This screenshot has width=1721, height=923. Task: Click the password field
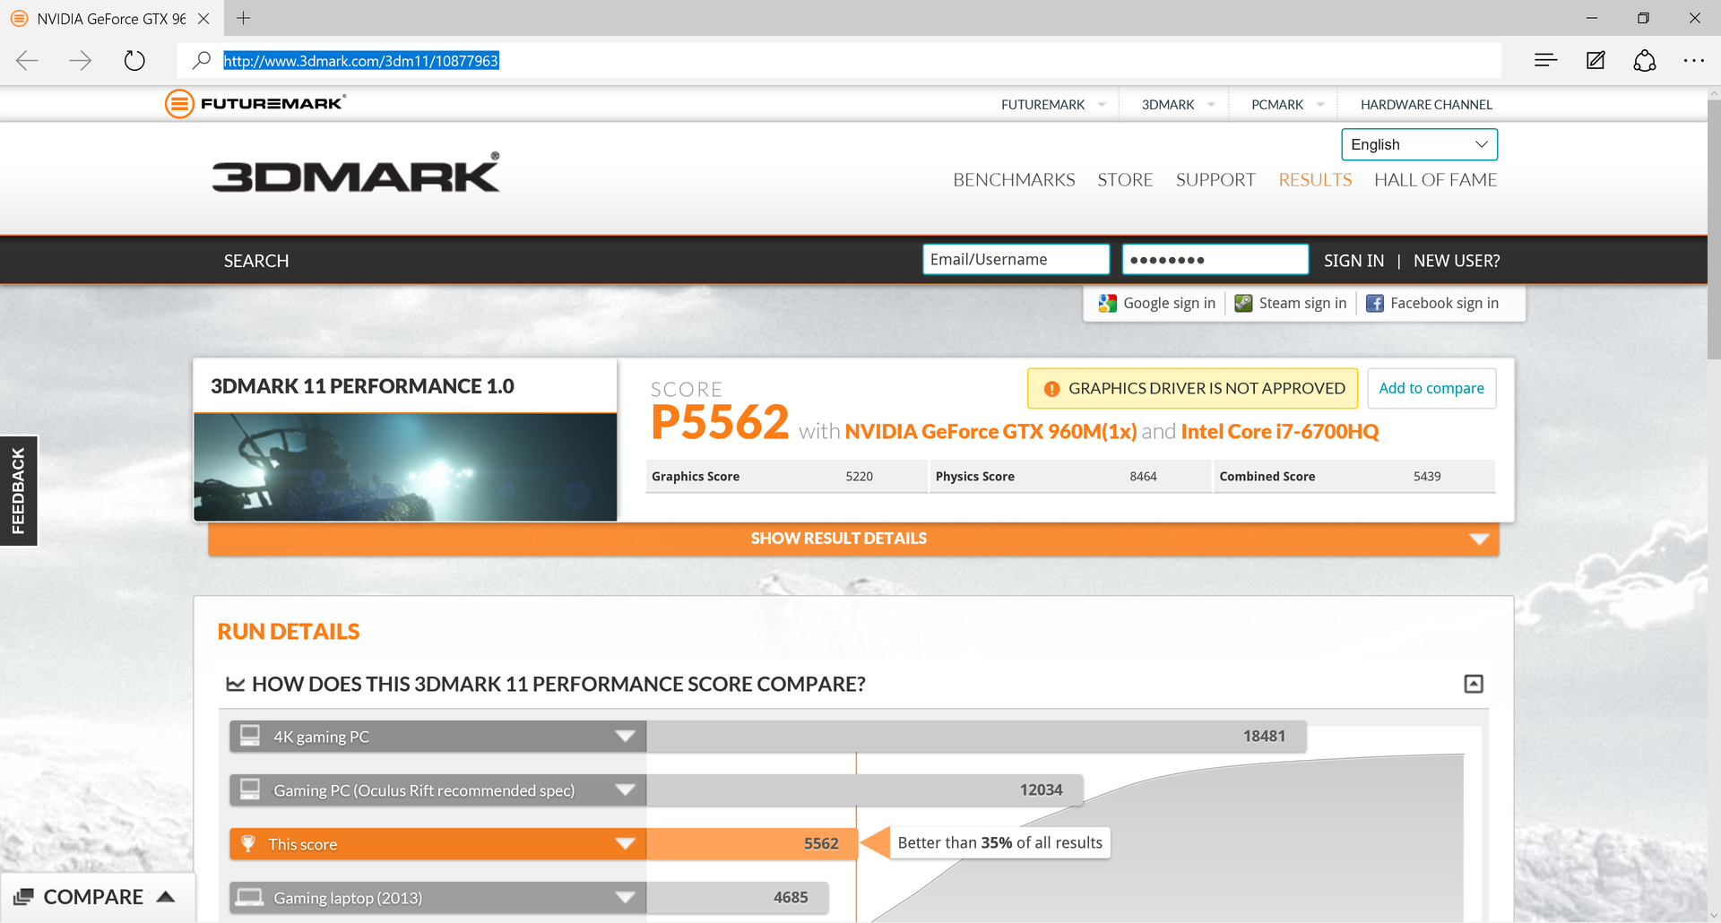coord(1215,260)
